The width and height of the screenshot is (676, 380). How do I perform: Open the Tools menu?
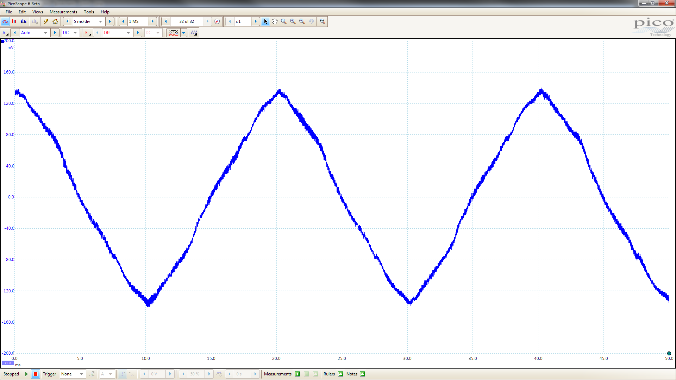click(x=89, y=12)
